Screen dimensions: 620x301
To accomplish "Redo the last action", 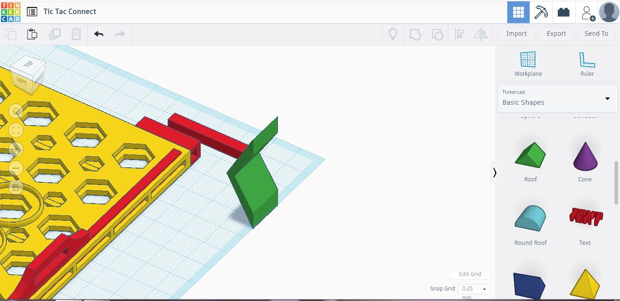I will (120, 34).
